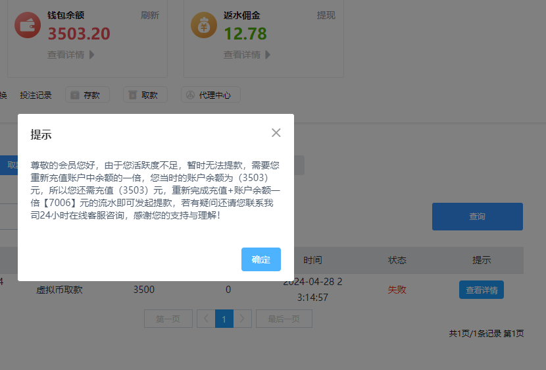The height and width of the screenshot is (370, 546).
Task: Open the 取款 withdrawal button
Action: pyautogui.click(x=145, y=95)
